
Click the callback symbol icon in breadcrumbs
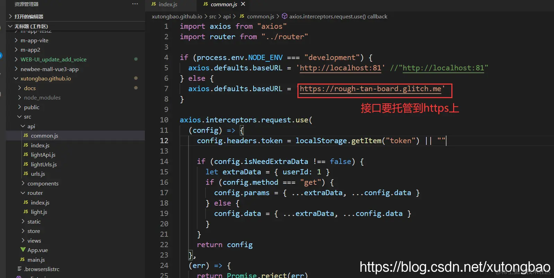(x=285, y=16)
